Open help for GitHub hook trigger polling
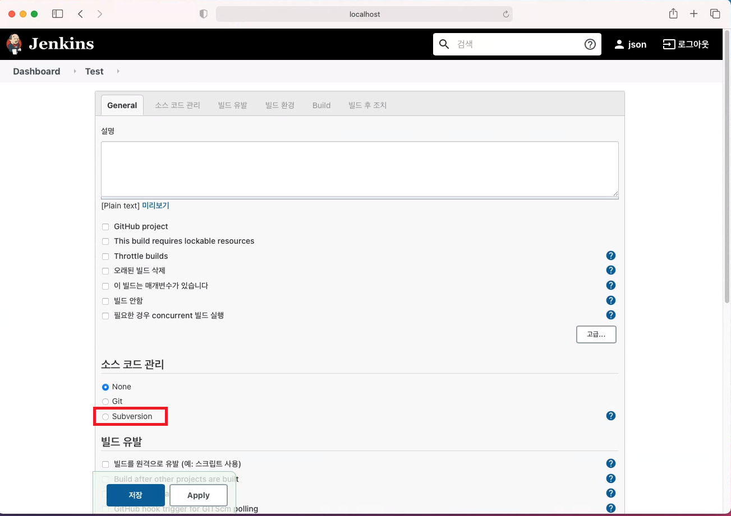 (611, 508)
